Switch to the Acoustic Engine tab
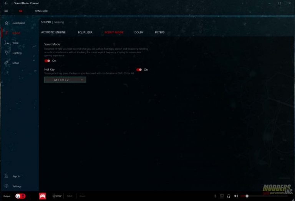The image size is (295, 201). (x=53, y=33)
